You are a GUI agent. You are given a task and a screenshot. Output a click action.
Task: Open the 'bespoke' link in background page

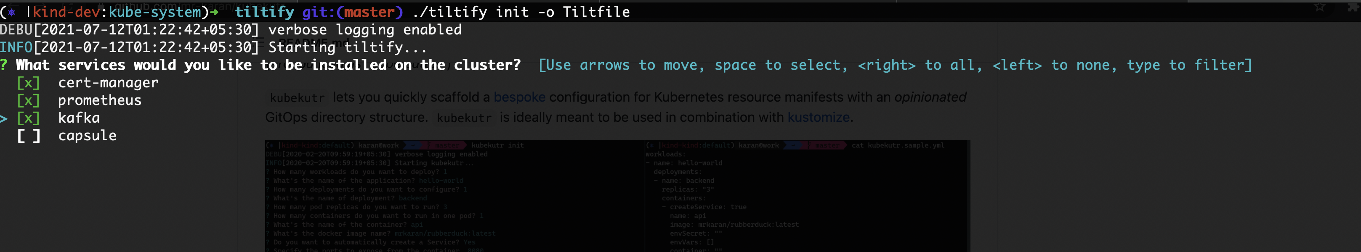click(519, 97)
